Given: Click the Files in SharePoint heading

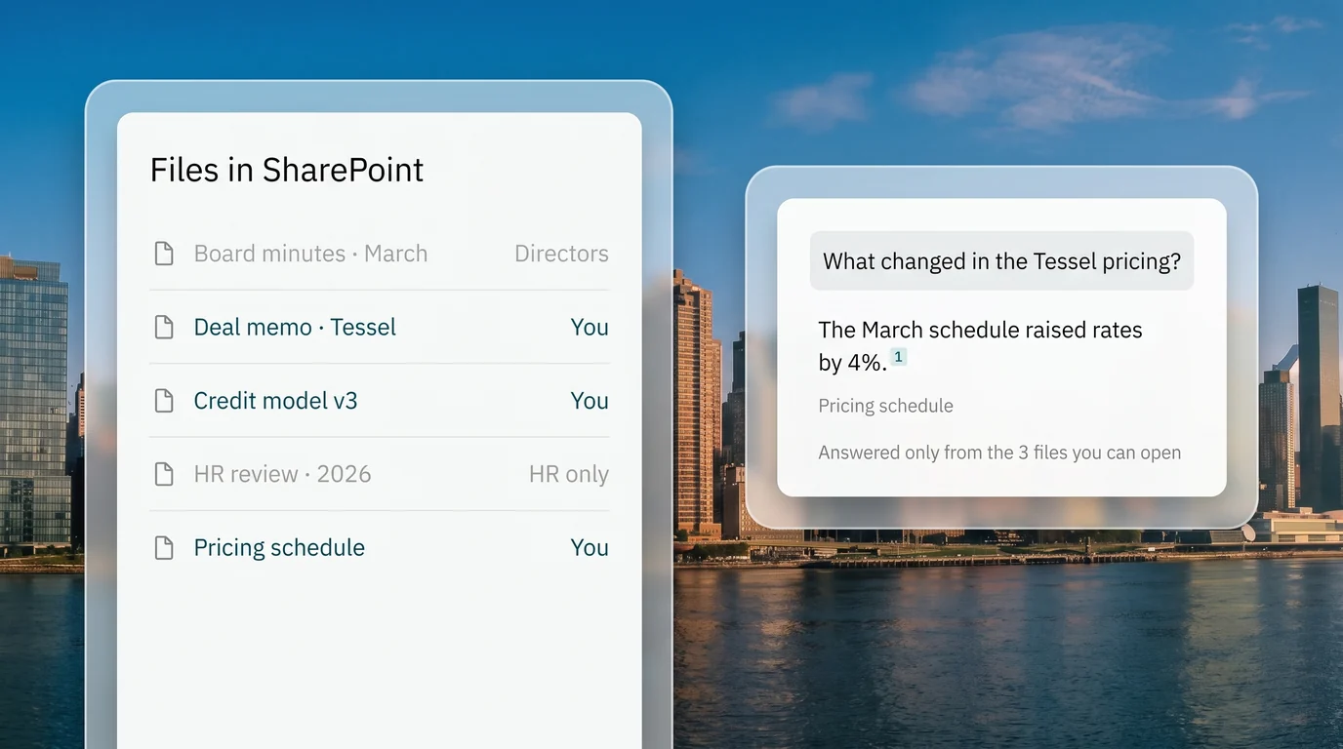Looking at the screenshot, I should [x=287, y=170].
